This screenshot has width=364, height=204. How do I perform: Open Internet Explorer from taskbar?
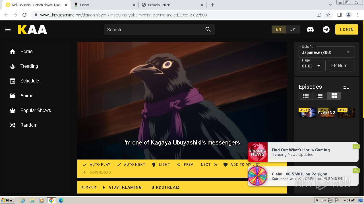click(x=22, y=200)
